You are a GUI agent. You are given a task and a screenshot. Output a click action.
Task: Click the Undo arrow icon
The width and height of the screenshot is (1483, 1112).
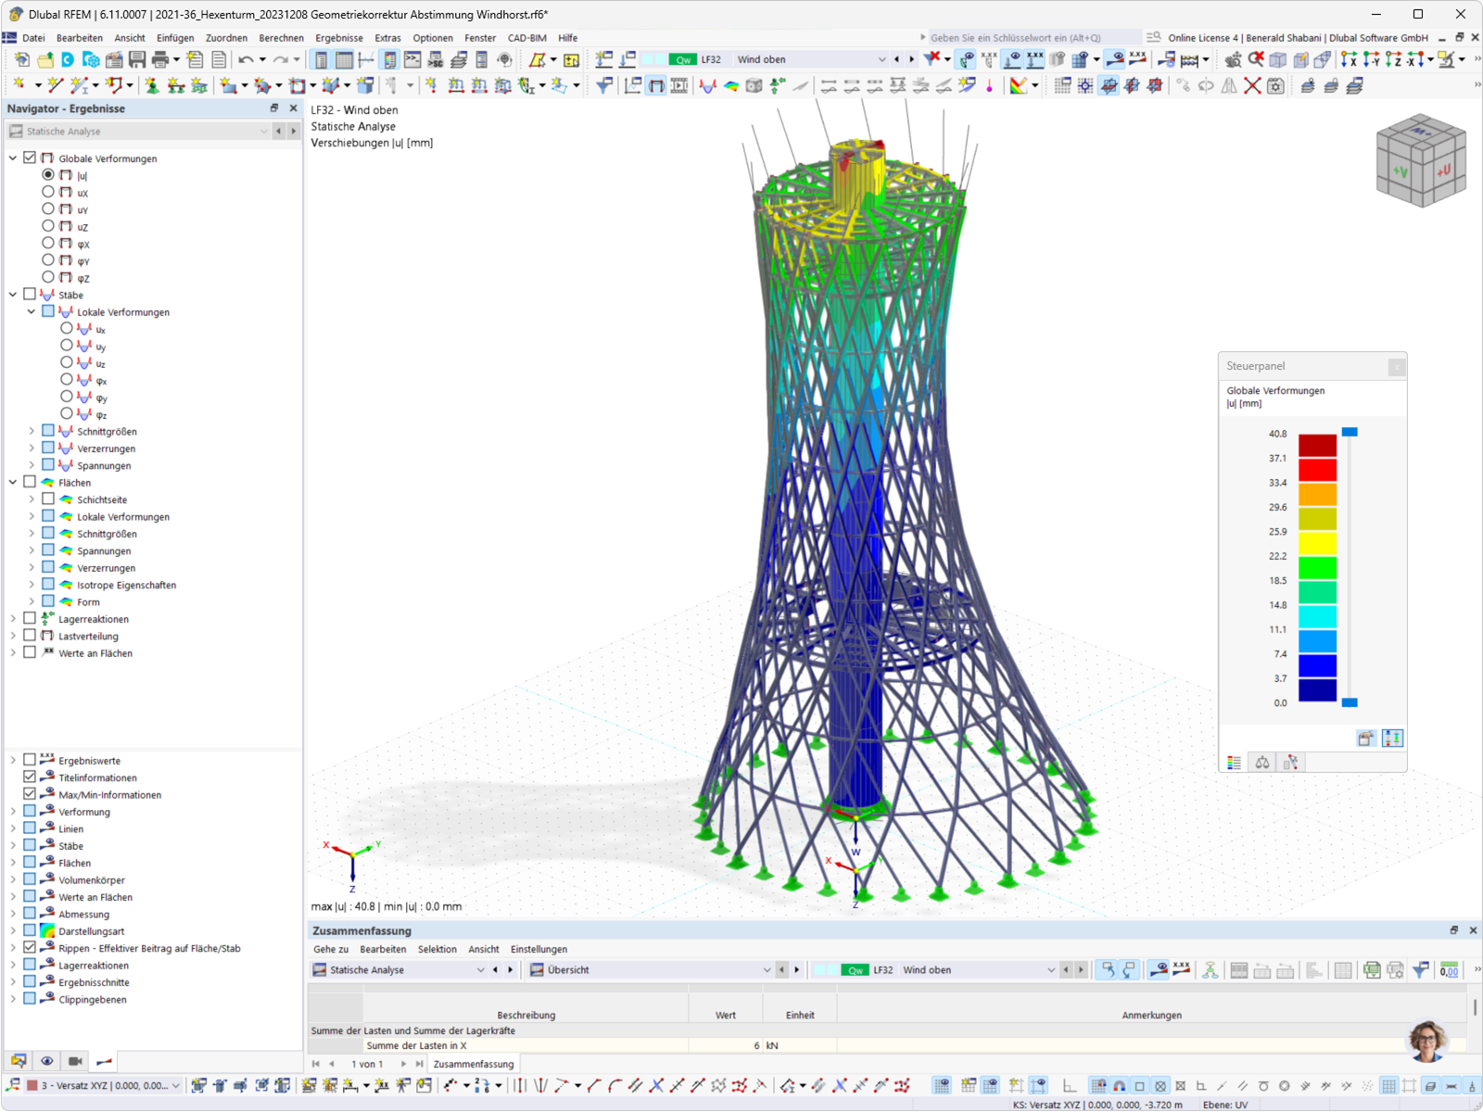pos(246,59)
